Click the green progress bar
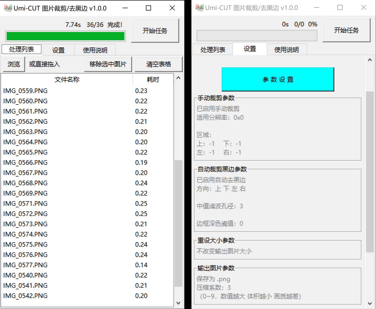 coord(66,36)
